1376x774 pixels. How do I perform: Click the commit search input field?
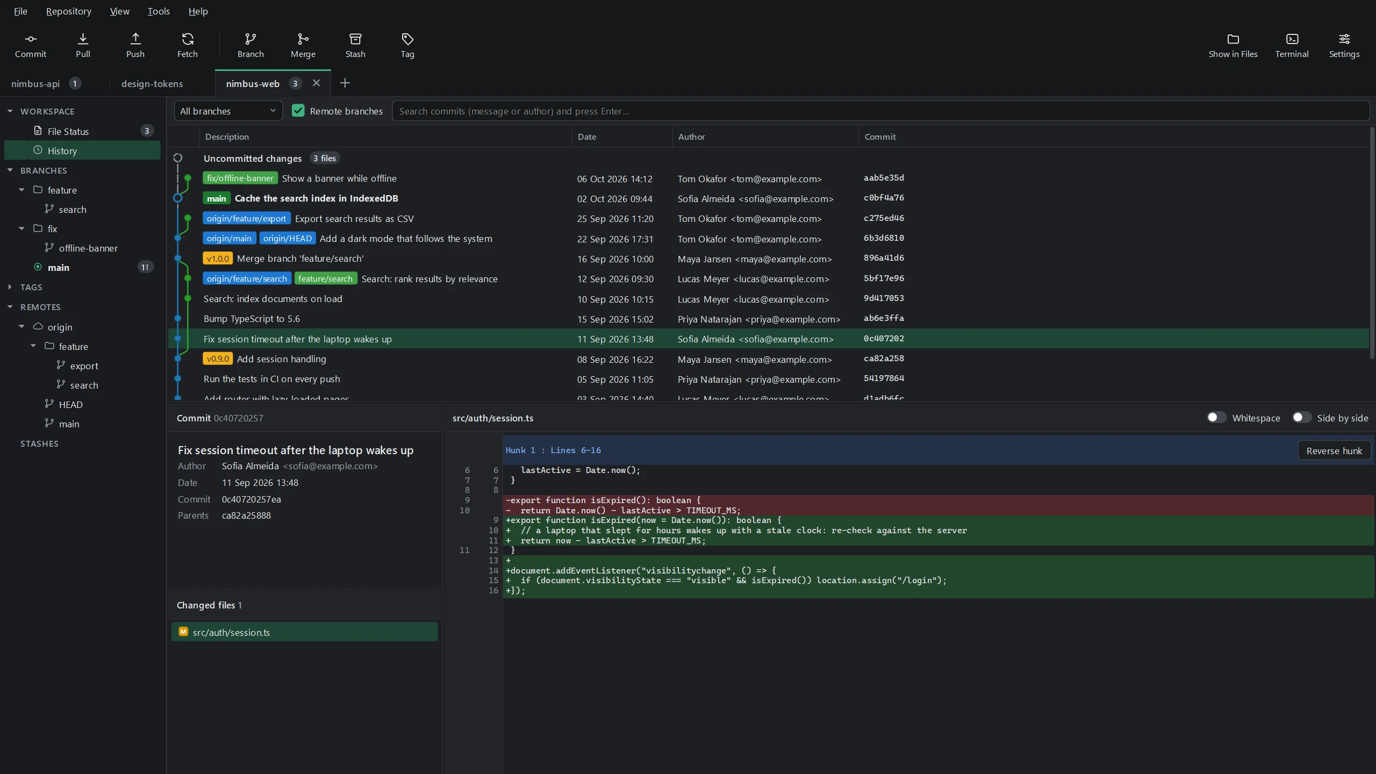880,111
